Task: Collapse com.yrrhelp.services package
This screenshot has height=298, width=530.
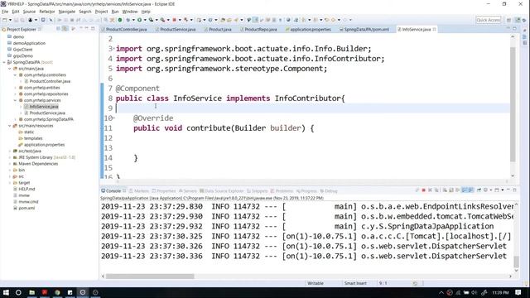Action: pos(15,100)
